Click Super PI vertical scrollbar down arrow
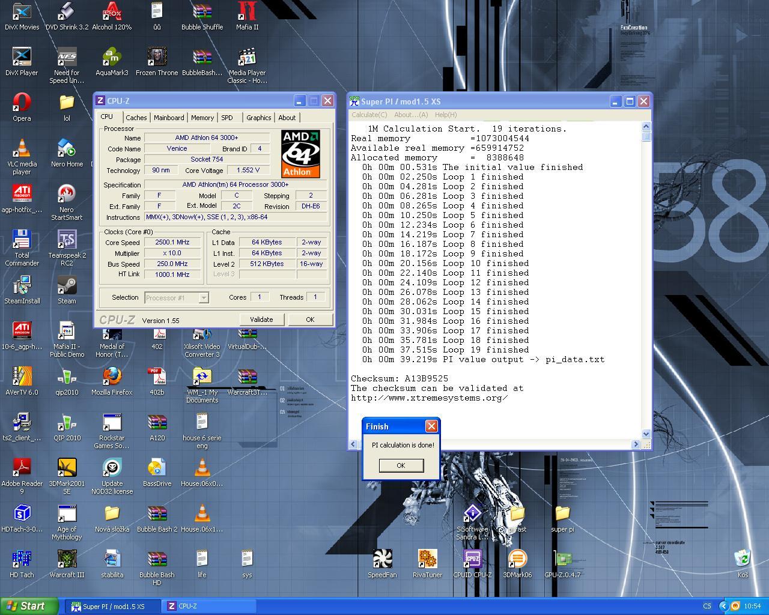769x615 pixels. click(646, 434)
